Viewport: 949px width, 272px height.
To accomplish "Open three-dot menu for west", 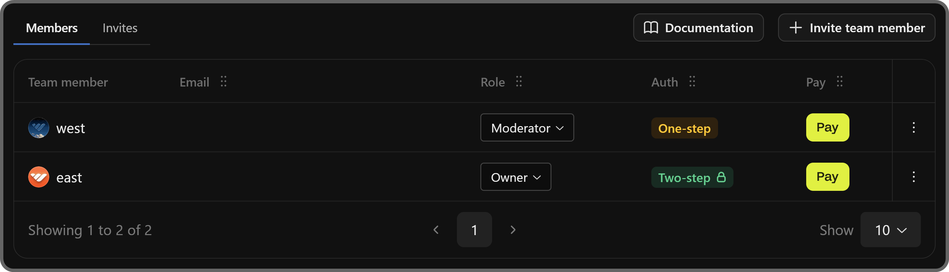I will [913, 127].
